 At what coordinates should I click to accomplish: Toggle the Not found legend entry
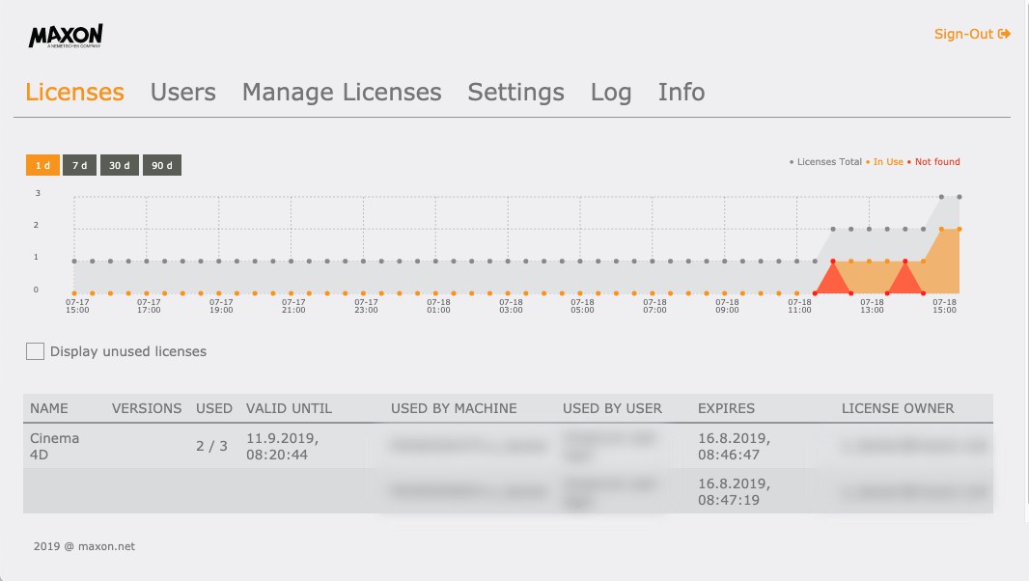933,161
